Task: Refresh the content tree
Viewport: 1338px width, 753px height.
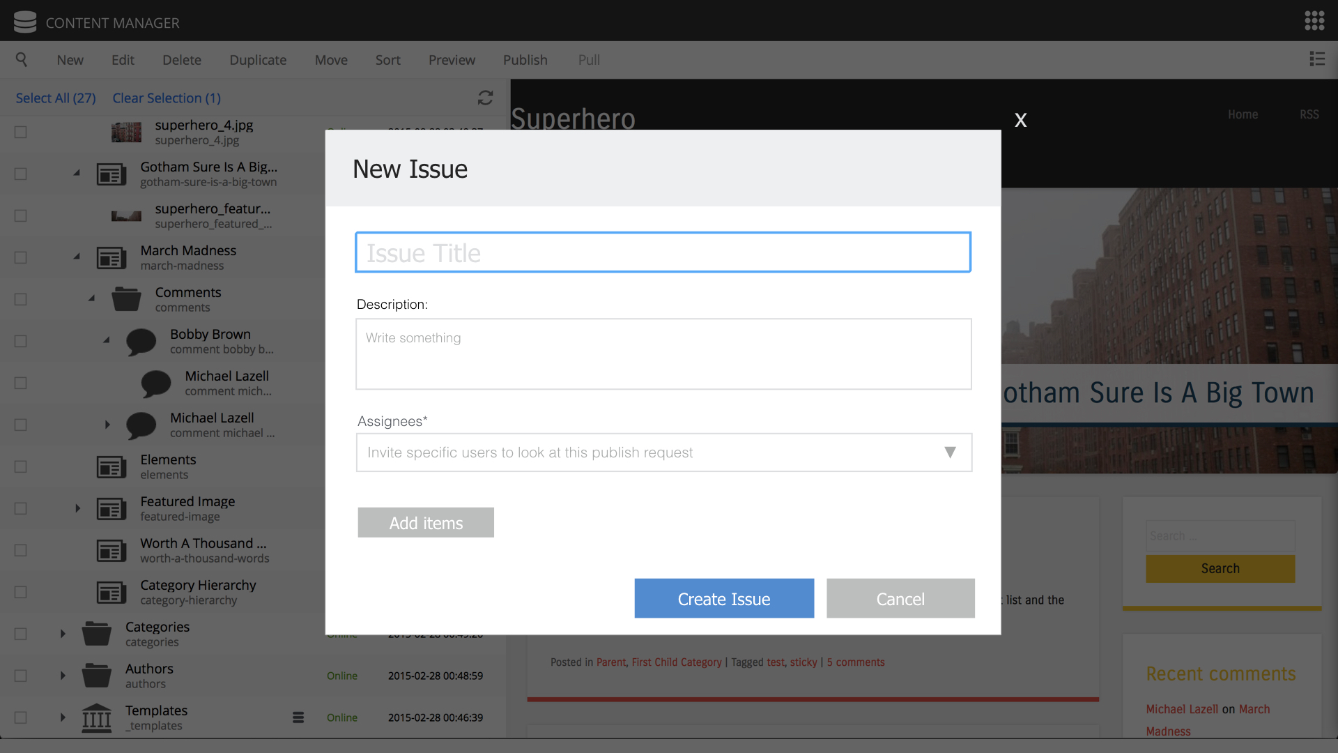Action: click(x=485, y=98)
